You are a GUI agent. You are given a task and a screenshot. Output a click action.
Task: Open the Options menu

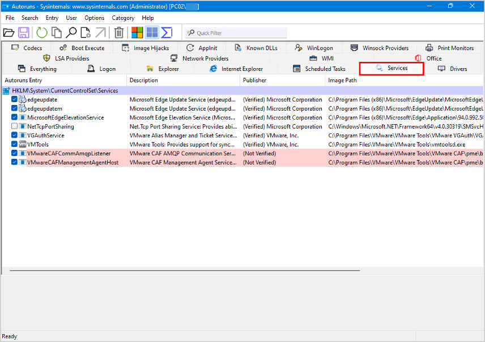[x=95, y=18]
